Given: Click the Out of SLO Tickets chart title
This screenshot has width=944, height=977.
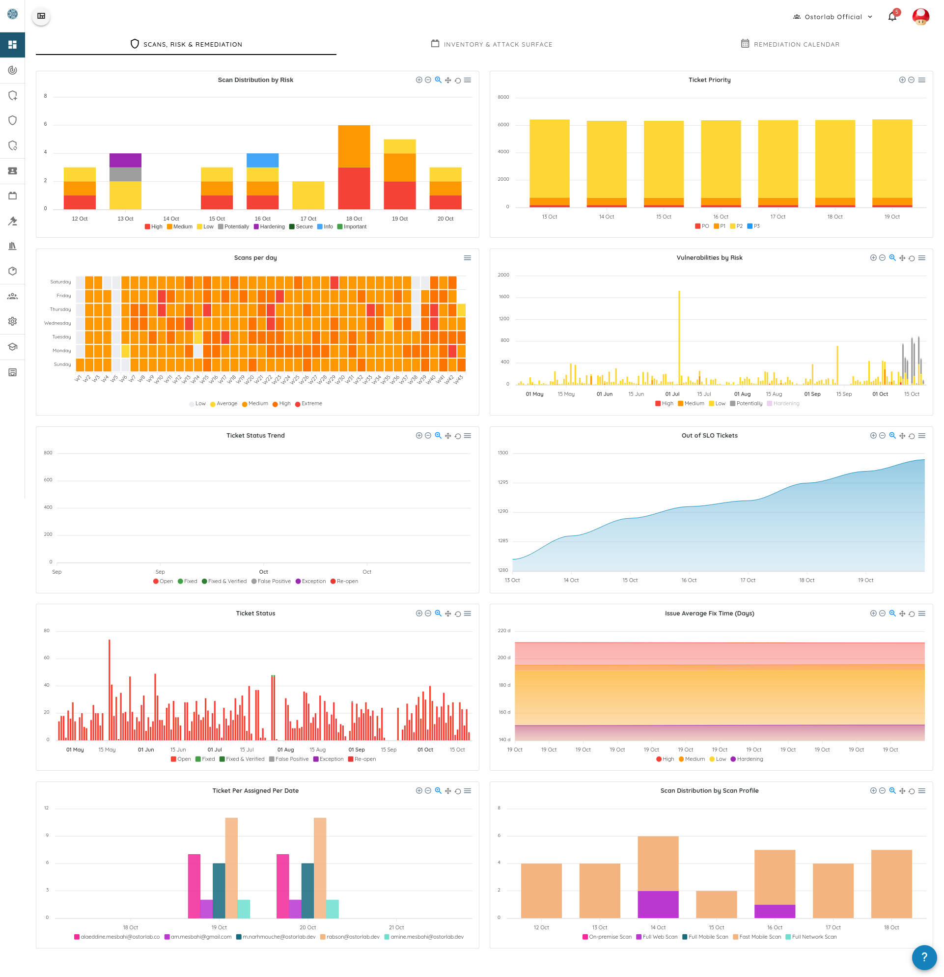Looking at the screenshot, I should pyautogui.click(x=709, y=436).
